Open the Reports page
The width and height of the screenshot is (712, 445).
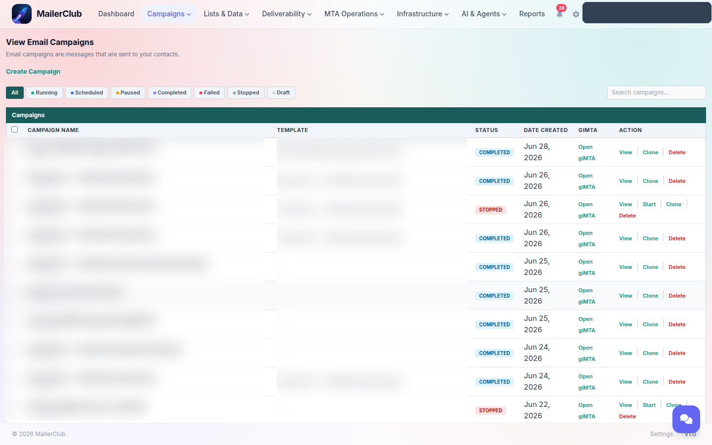click(x=532, y=14)
